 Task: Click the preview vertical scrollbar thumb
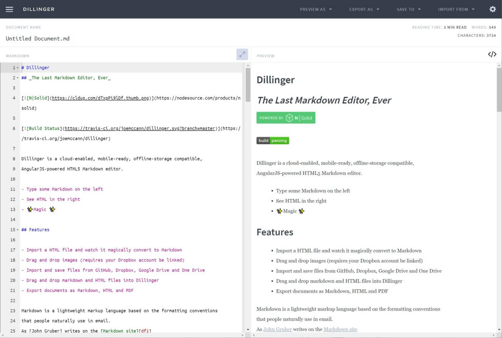499,90
